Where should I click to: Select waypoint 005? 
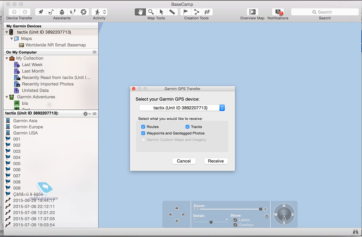[x=17, y=164]
